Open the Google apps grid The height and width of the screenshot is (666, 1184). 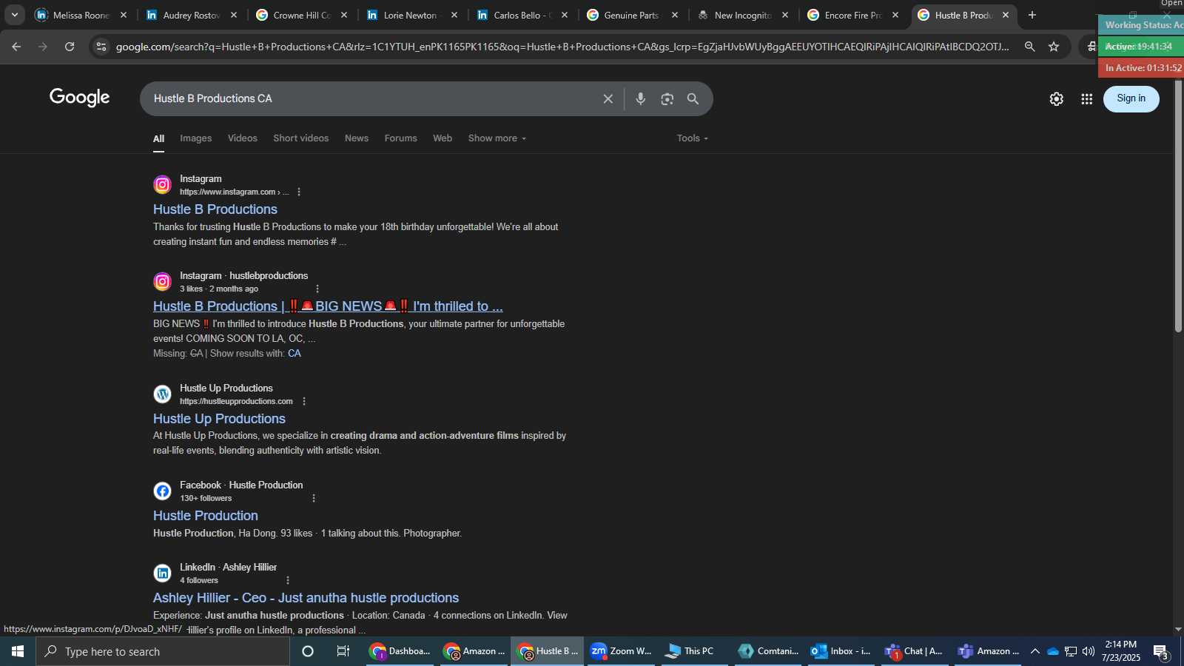(1087, 99)
